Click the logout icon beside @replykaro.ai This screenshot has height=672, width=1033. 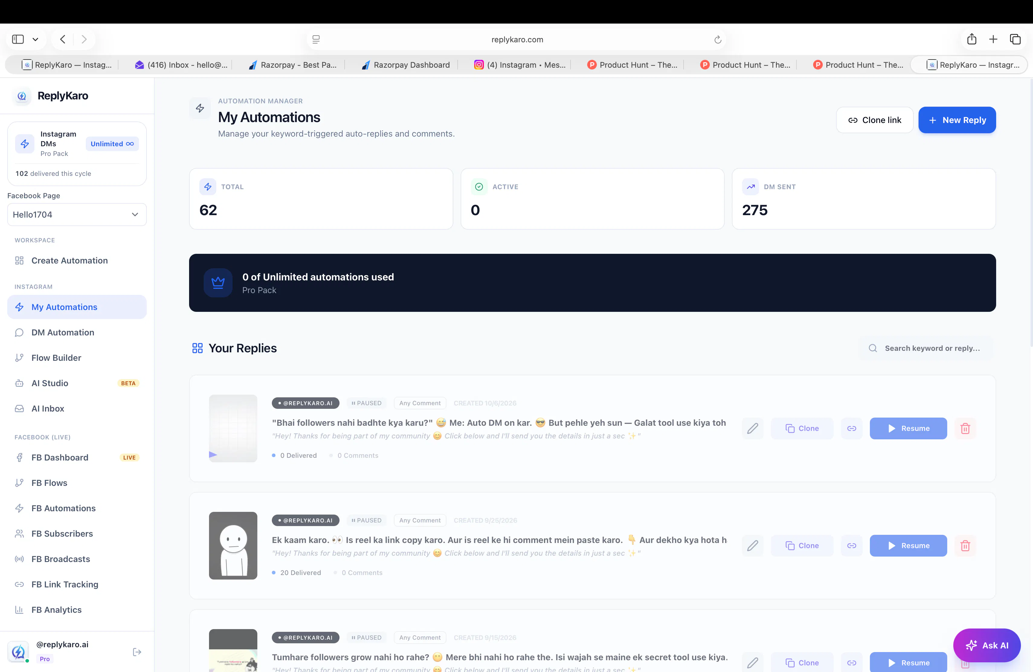point(137,652)
